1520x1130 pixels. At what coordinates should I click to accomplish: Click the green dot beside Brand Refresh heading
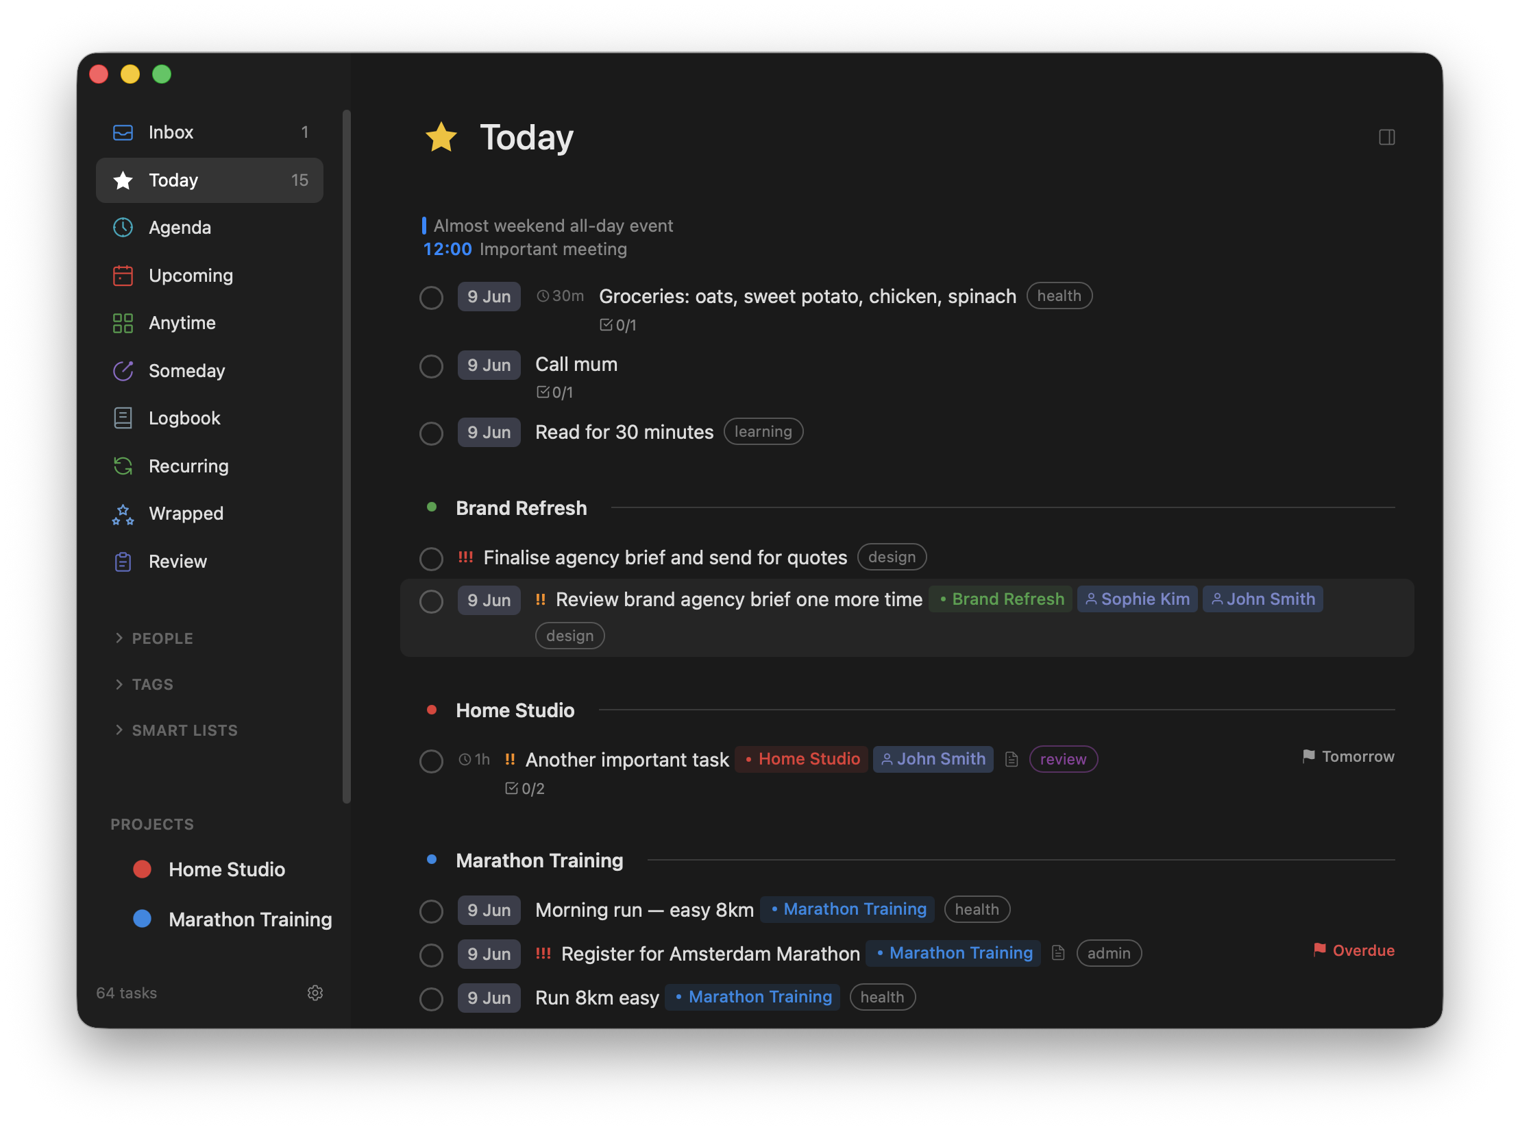(x=432, y=507)
